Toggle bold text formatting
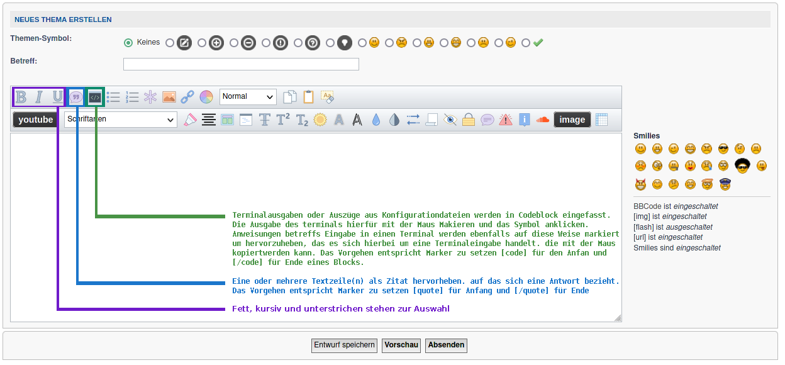This screenshot has height=365, width=785. coord(21,97)
